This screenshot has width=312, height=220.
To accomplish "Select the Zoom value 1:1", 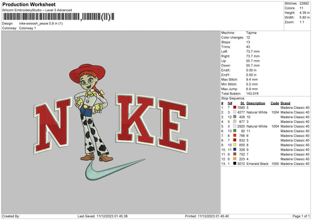I will point(302,22).
